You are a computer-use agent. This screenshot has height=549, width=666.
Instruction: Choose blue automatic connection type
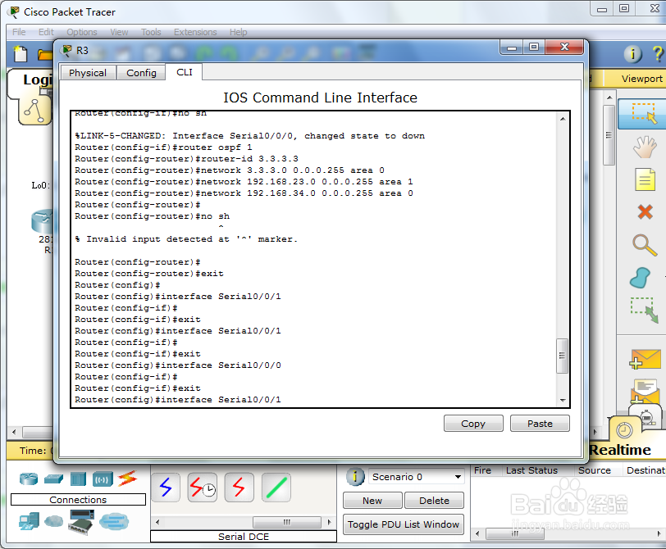click(x=166, y=487)
